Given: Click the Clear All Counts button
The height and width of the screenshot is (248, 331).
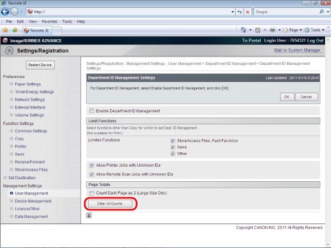Looking at the screenshot, I should coord(110,204).
